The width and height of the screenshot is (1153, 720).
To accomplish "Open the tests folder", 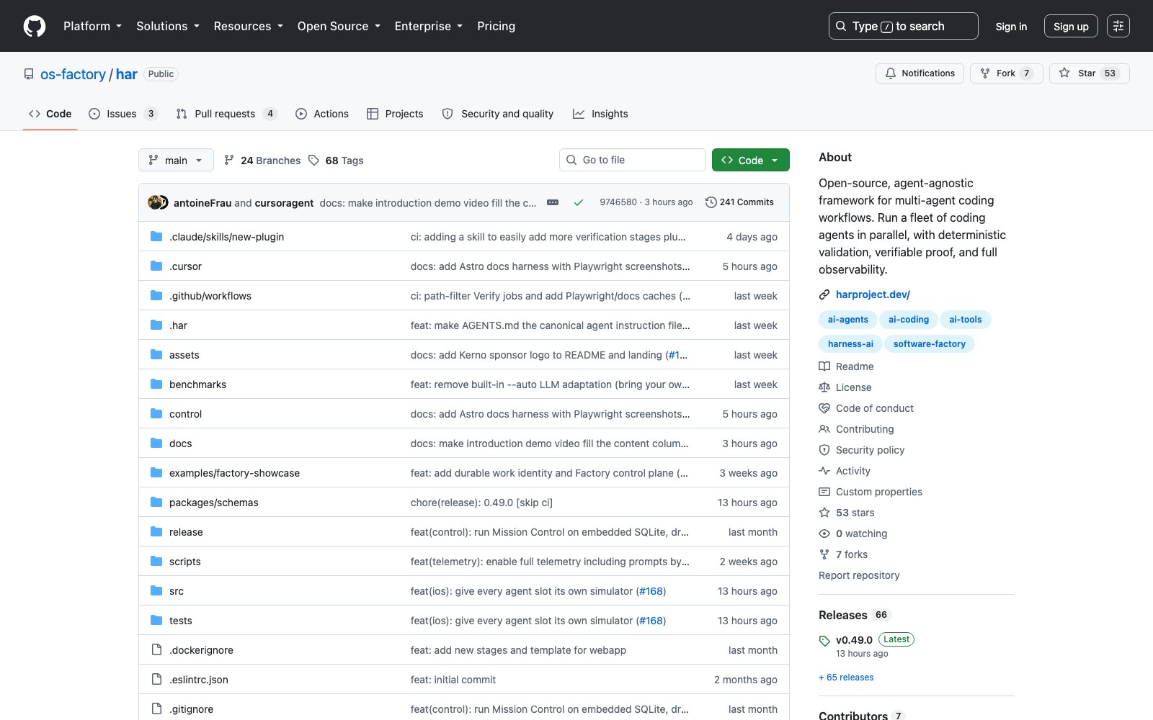I will pyautogui.click(x=180, y=621).
